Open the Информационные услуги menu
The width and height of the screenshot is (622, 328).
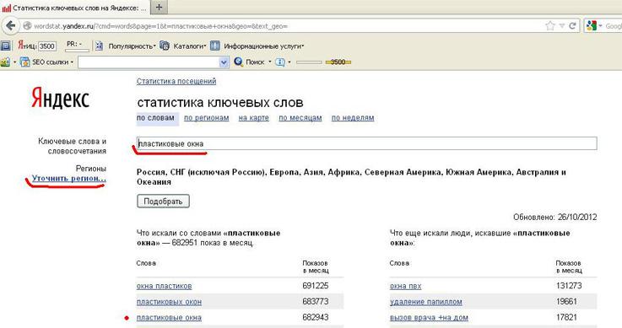[264, 46]
